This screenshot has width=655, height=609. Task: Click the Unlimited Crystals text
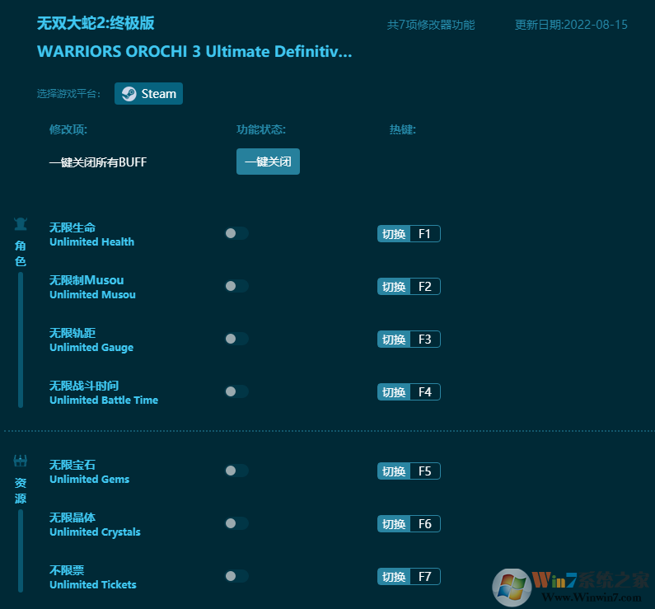pyautogui.click(x=95, y=532)
